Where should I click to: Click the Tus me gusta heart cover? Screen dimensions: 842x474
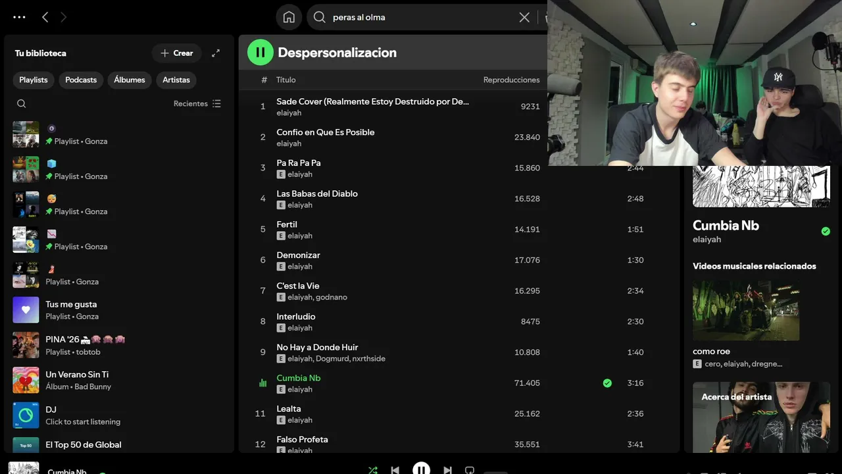(26, 310)
